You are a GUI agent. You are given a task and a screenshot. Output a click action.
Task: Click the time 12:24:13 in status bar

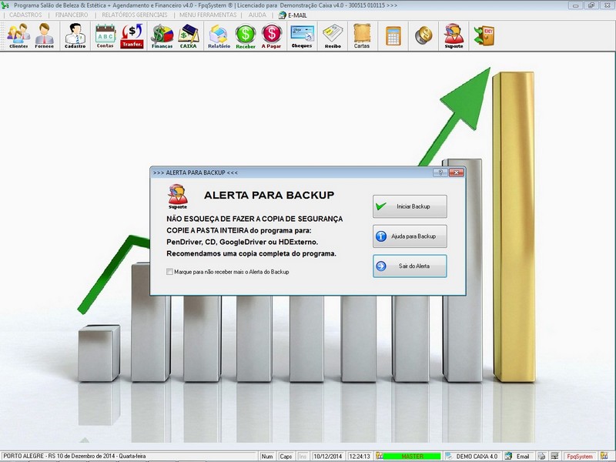[x=360, y=456]
